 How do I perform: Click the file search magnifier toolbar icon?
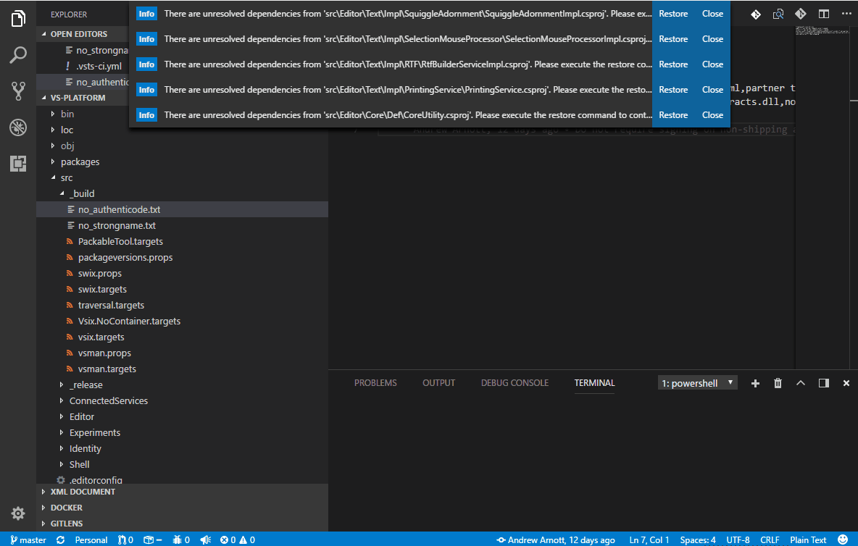[778, 14]
